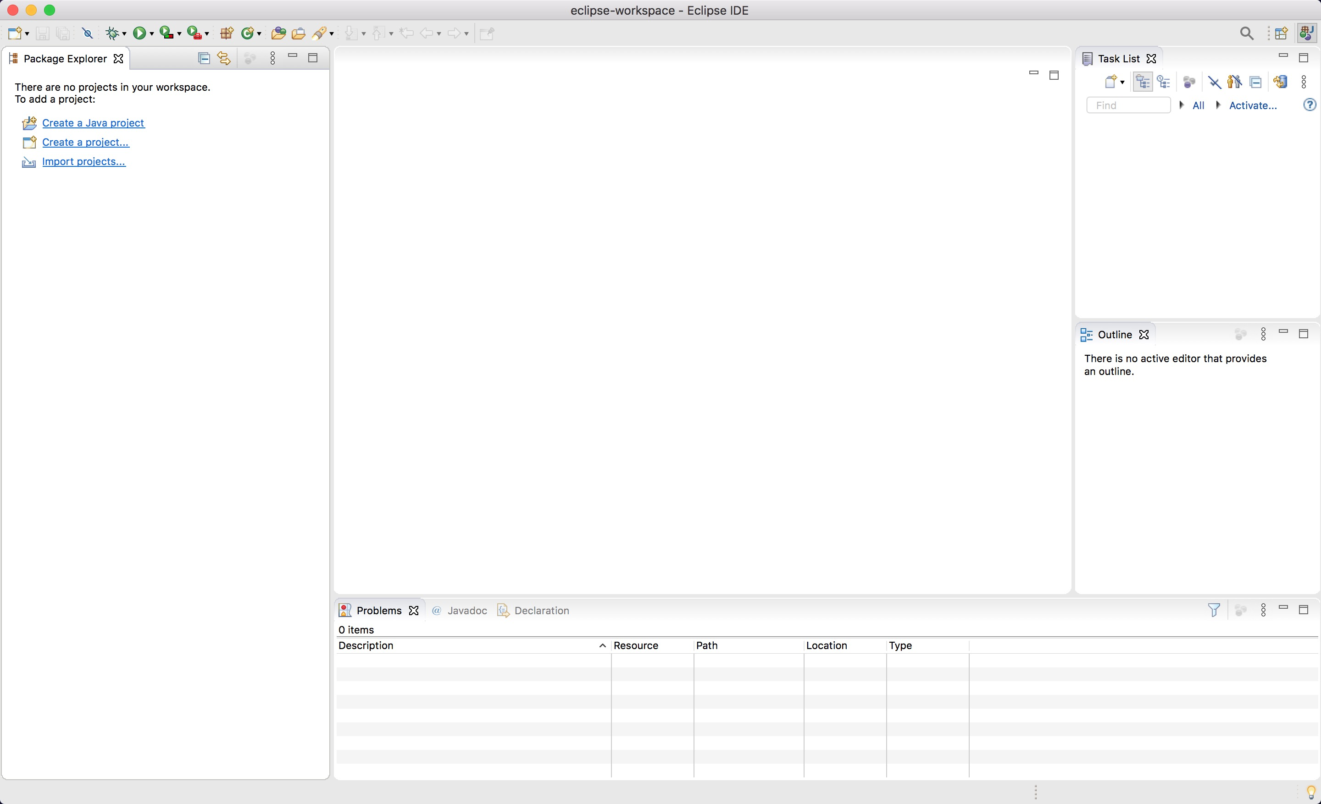
Task: Open the New wizard dropdown arrow
Action: click(x=27, y=34)
